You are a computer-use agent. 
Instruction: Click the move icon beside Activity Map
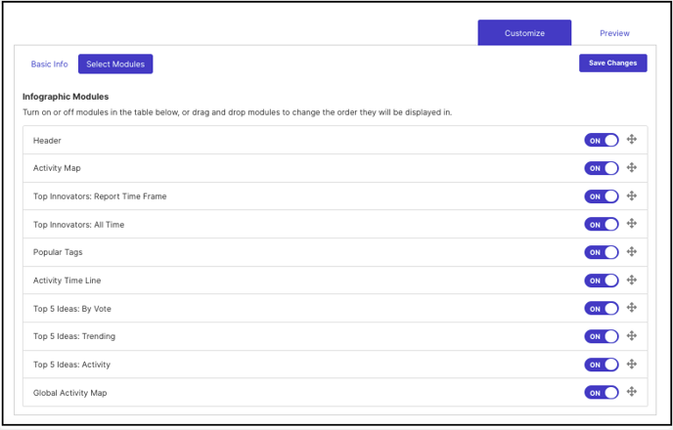point(631,168)
